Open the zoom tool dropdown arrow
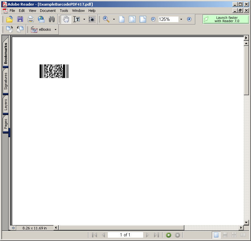 coord(114,19)
